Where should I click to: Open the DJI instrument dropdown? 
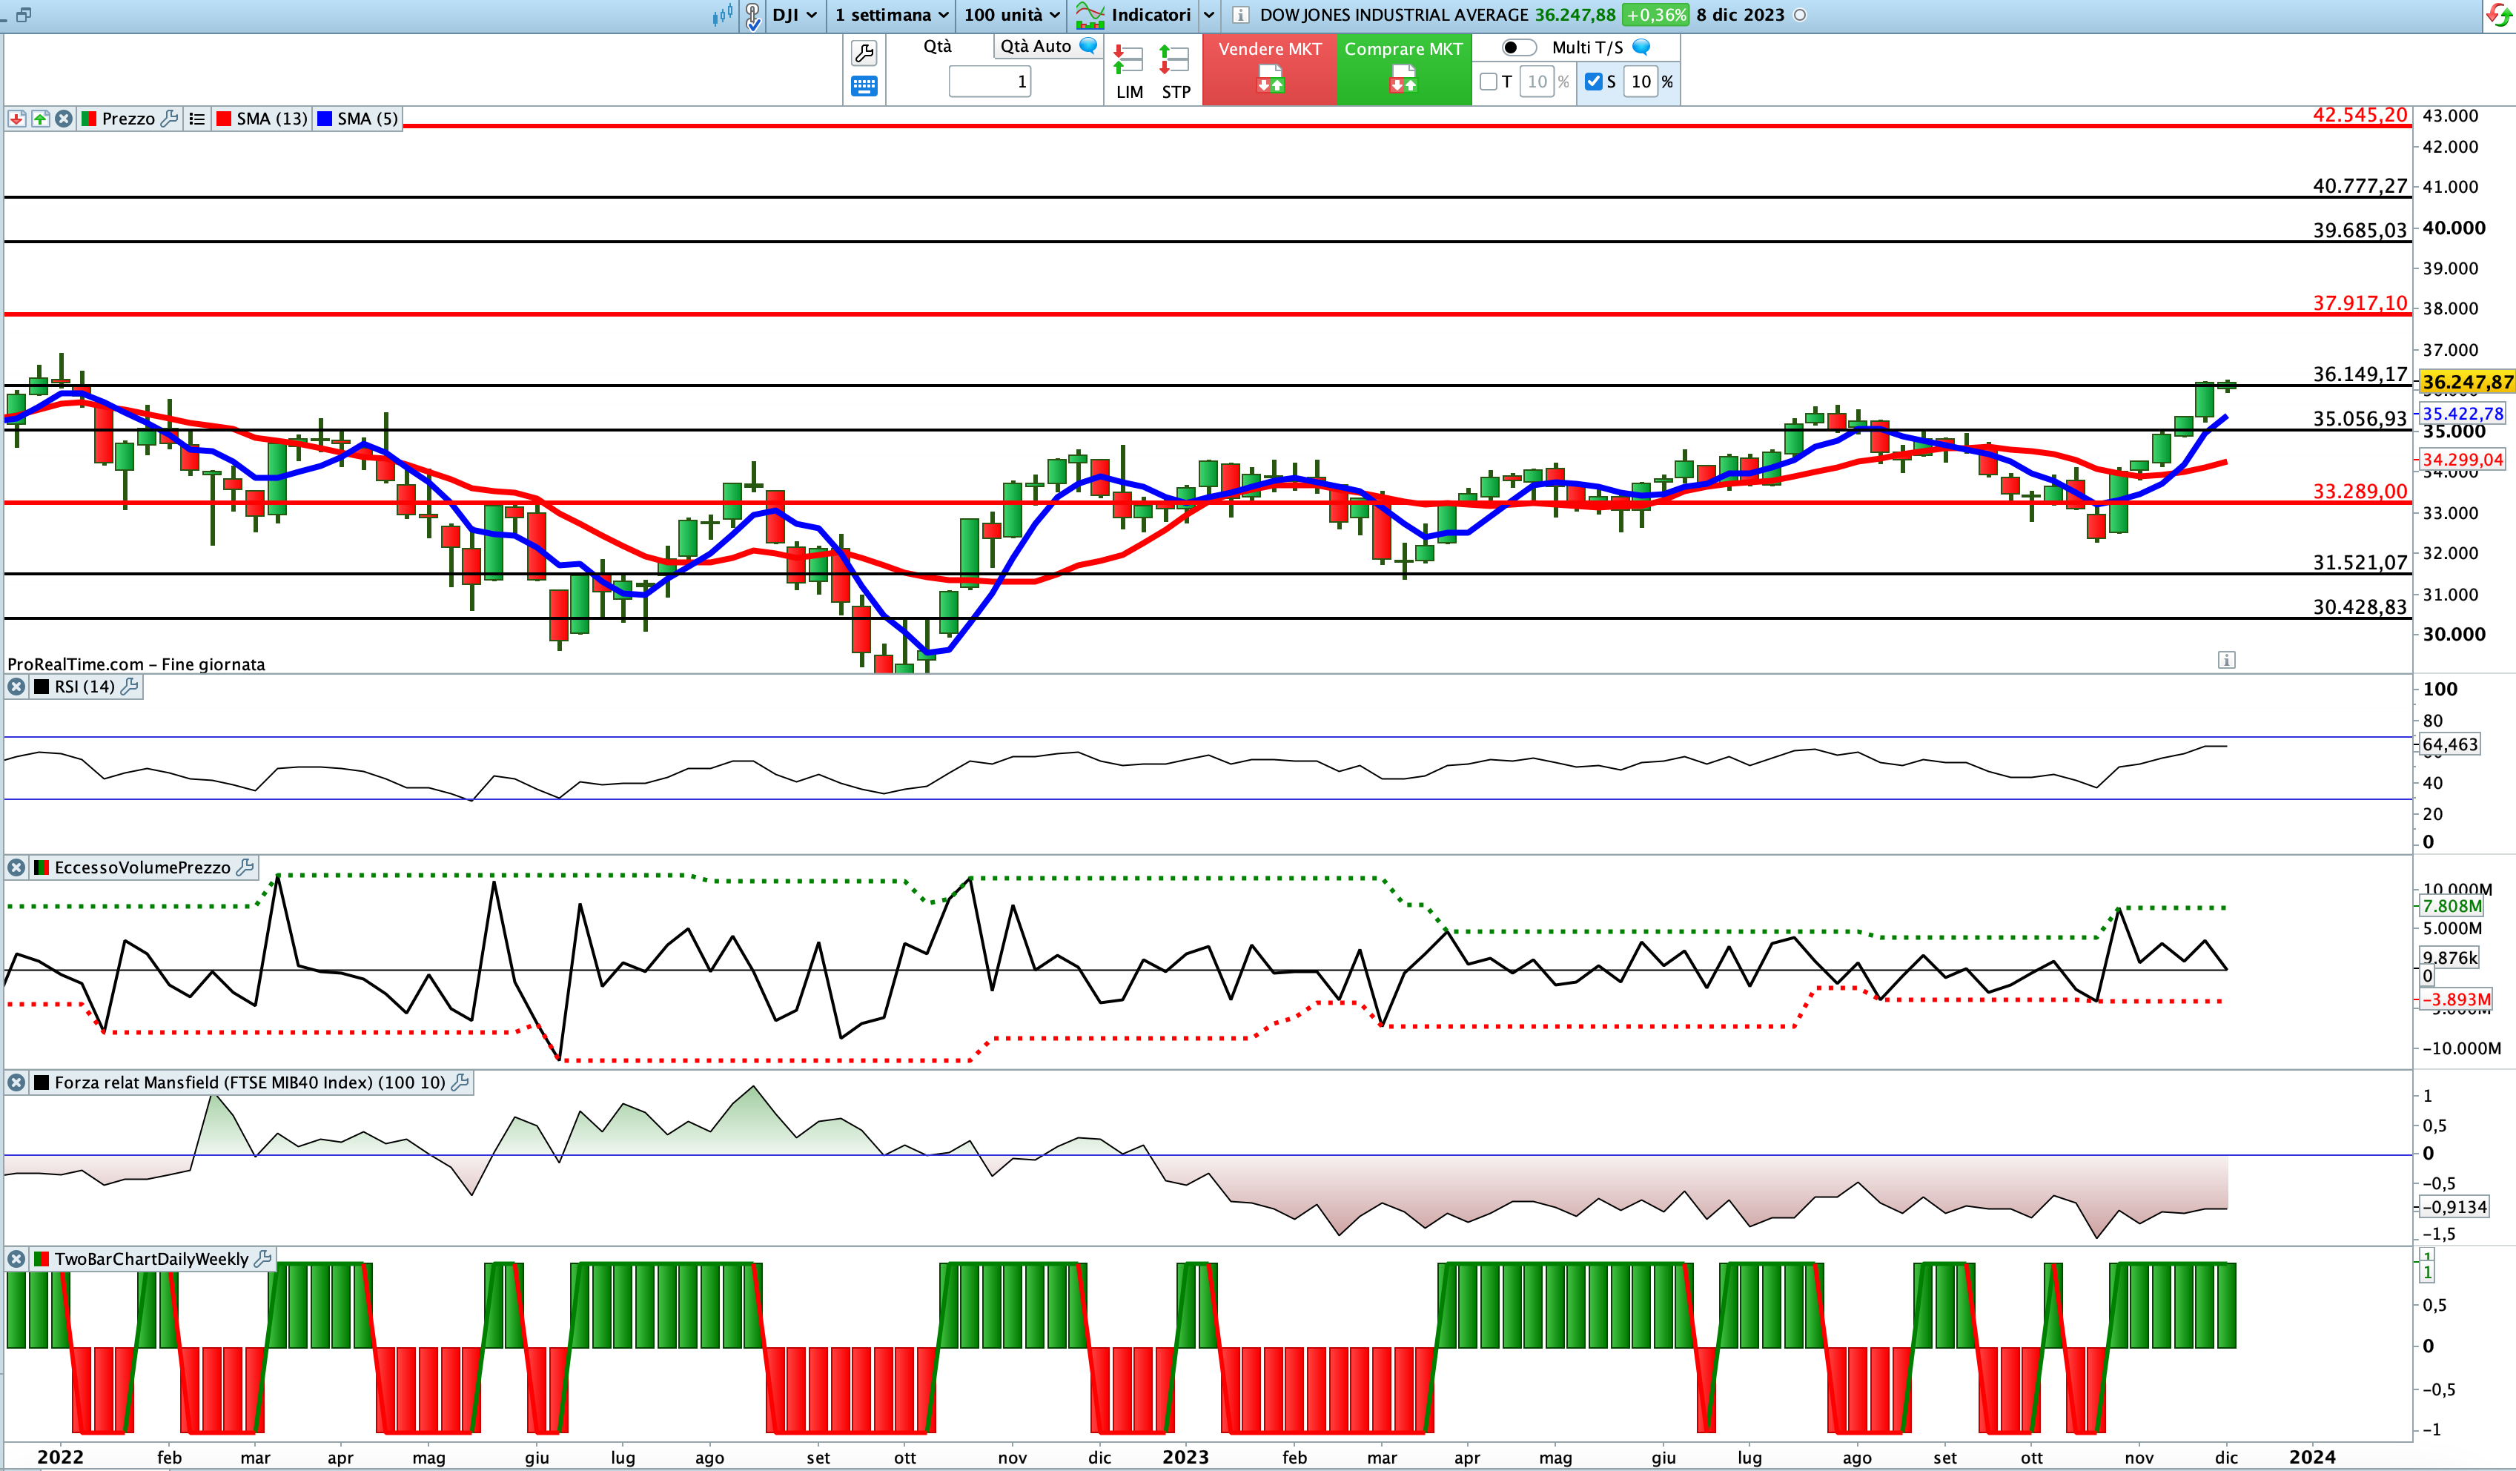tap(795, 15)
